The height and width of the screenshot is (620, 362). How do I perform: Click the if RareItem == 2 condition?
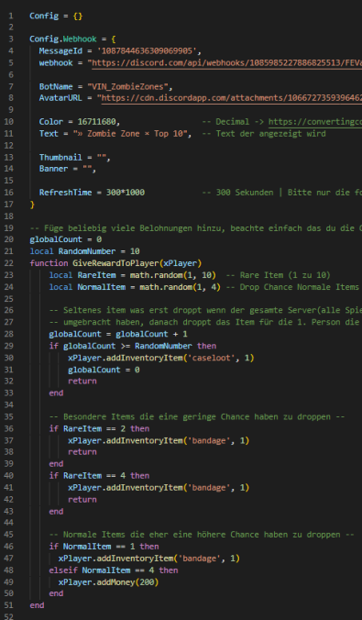[99, 428]
